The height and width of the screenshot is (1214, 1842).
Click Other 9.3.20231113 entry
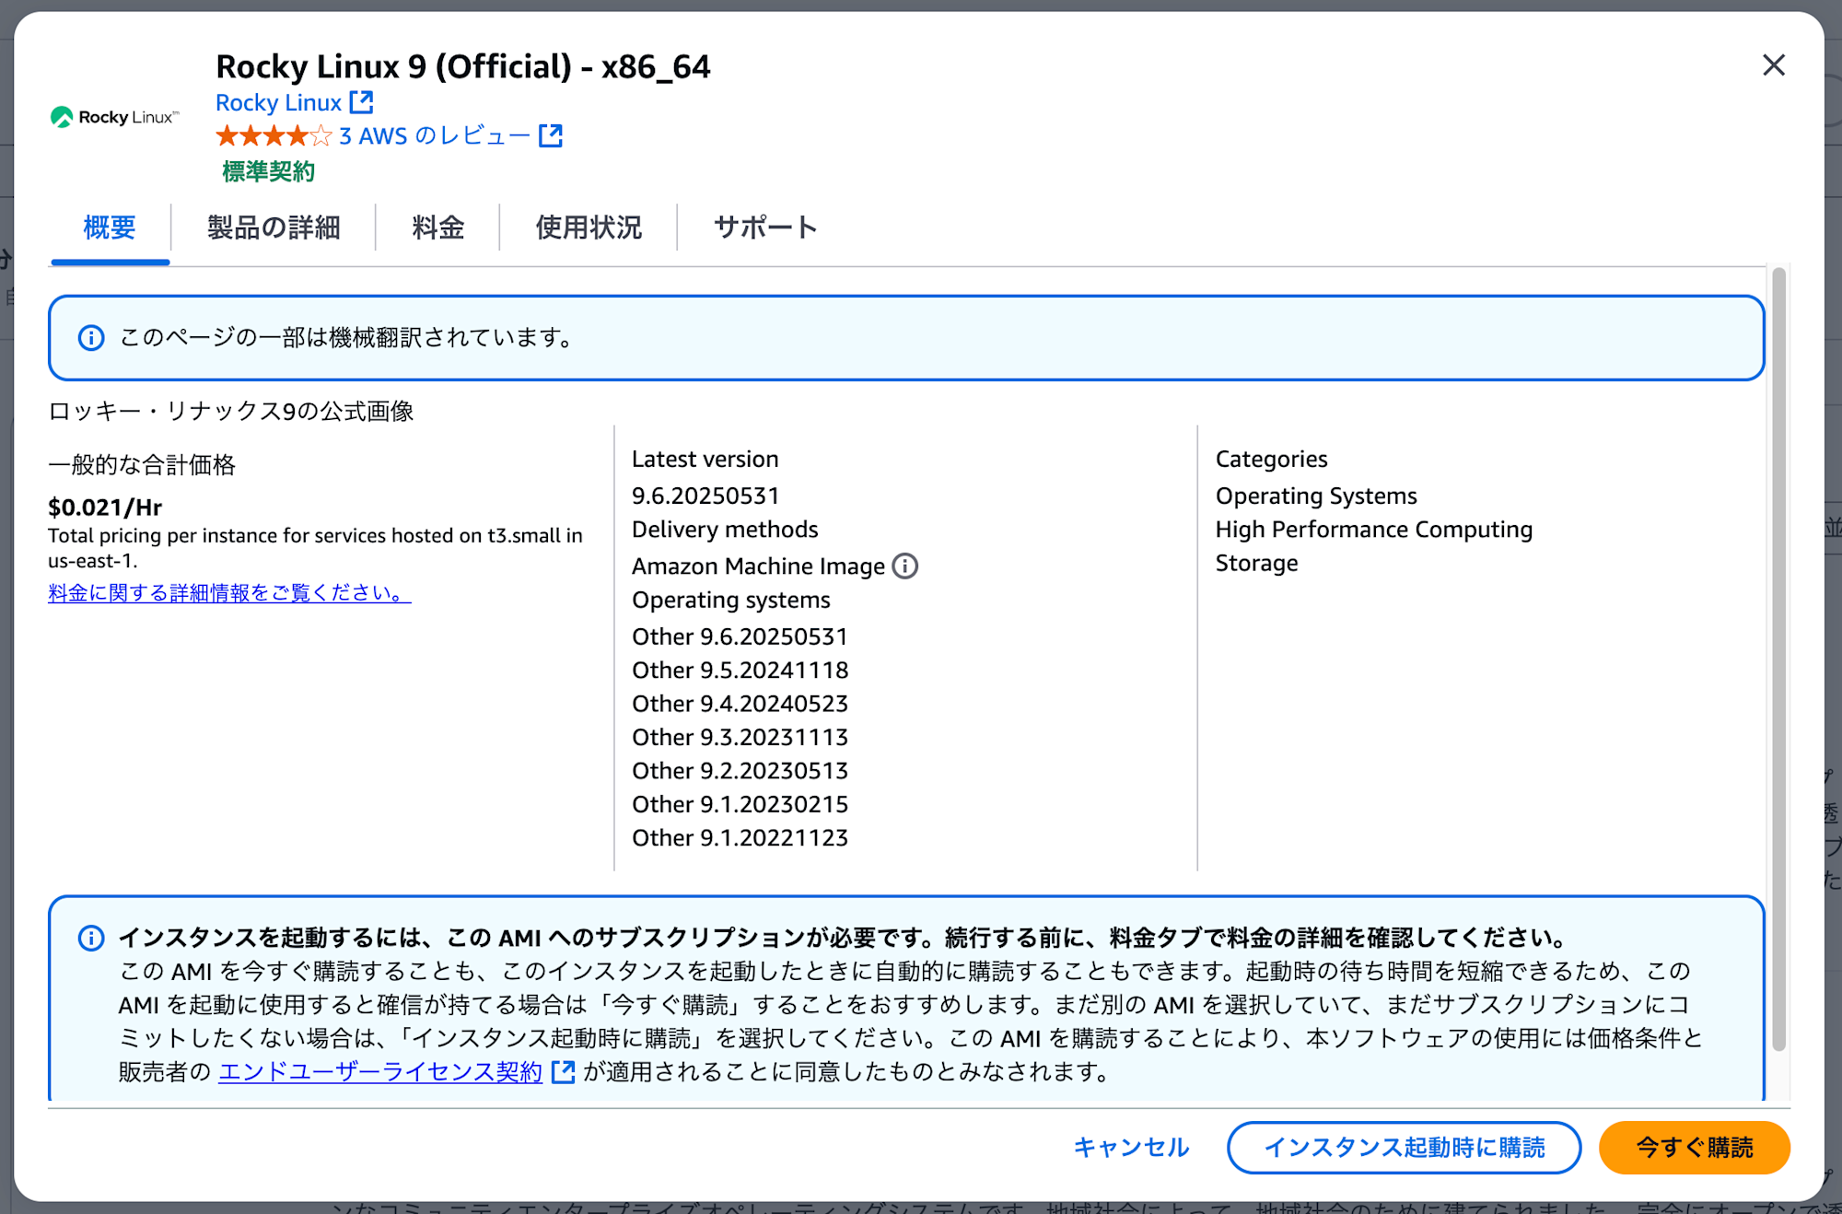[740, 737]
